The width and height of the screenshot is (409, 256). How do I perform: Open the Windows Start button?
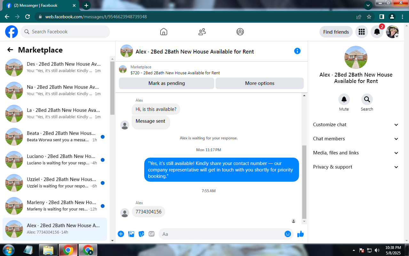[9, 250]
